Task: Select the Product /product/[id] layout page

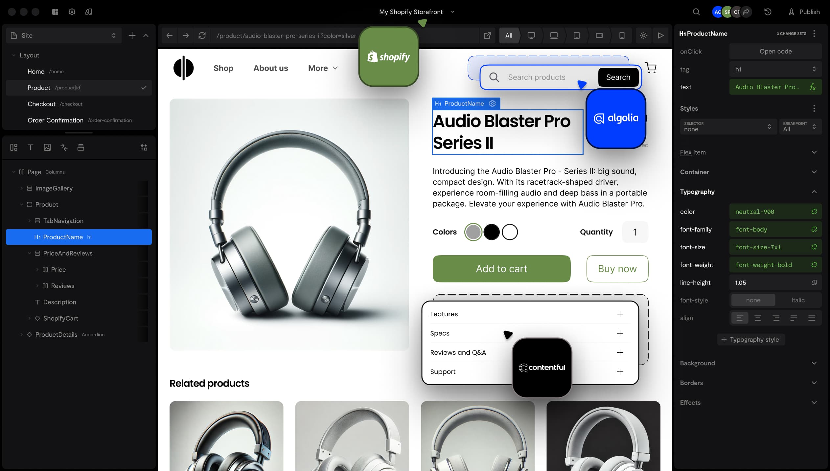Action: 78,88
